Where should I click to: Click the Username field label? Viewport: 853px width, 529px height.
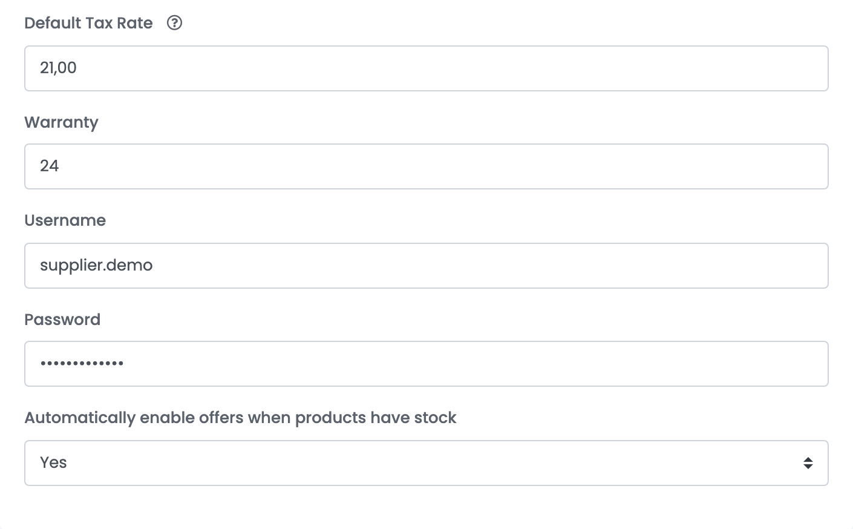pos(65,220)
